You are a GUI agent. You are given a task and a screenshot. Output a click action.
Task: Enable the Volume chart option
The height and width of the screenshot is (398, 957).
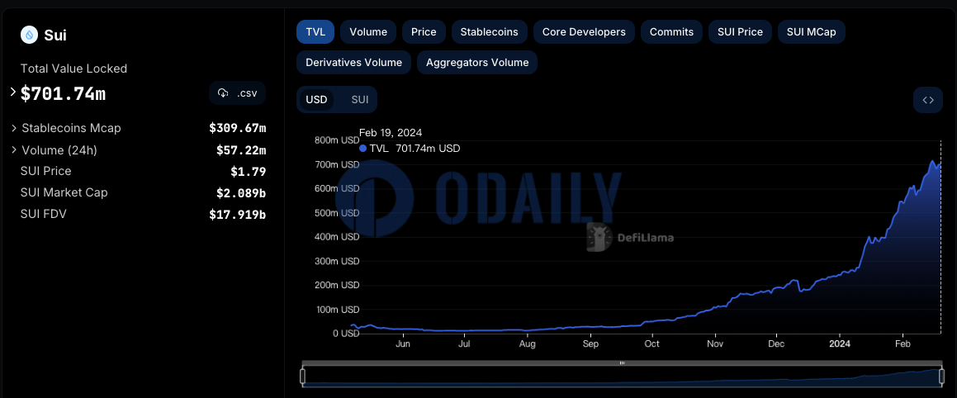[368, 31]
